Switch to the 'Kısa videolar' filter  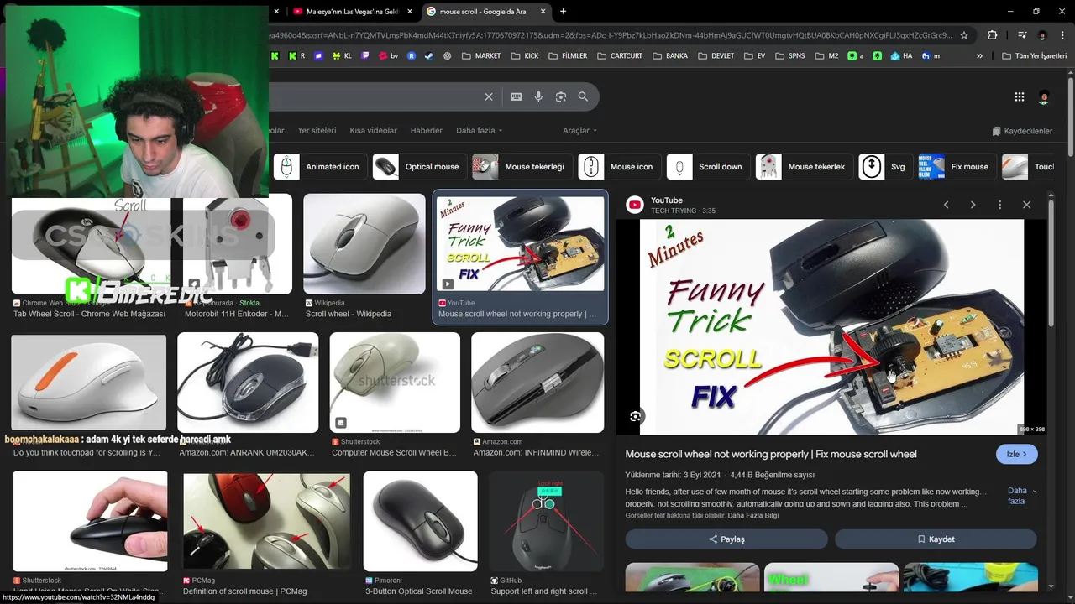(x=373, y=131)
